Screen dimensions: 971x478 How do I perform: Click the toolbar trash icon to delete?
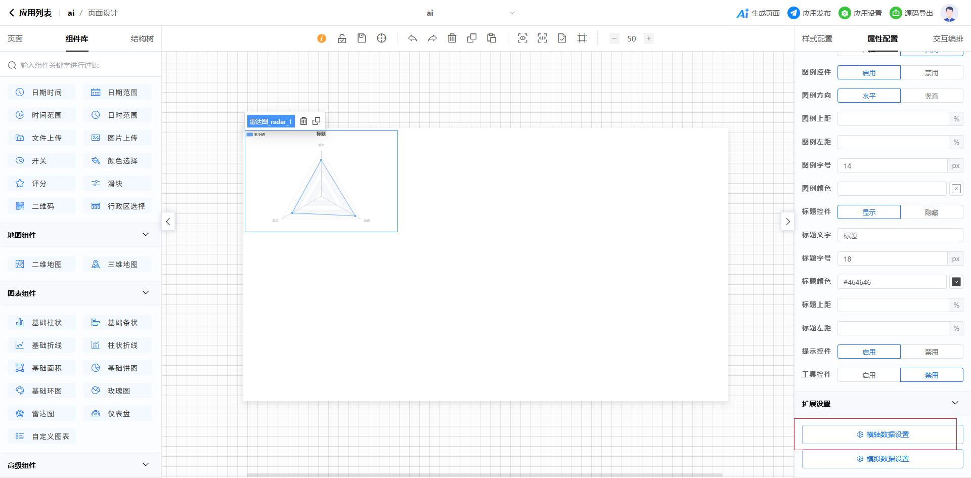click(x=452, y=38)
